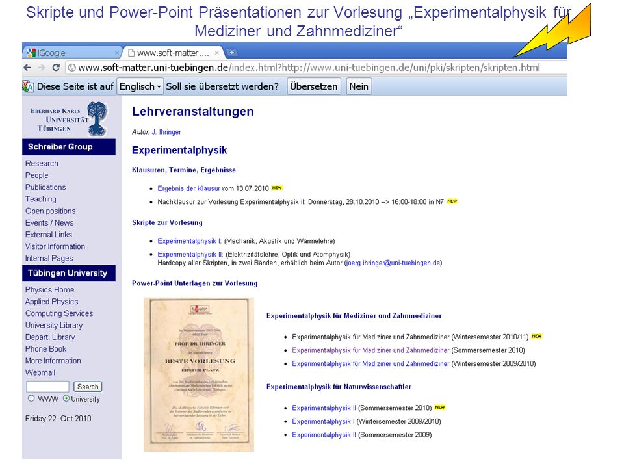The height and width of the screenshot is (468, 624).
Task: Go to Internal Pages
Action: click(x=49, y=259)
